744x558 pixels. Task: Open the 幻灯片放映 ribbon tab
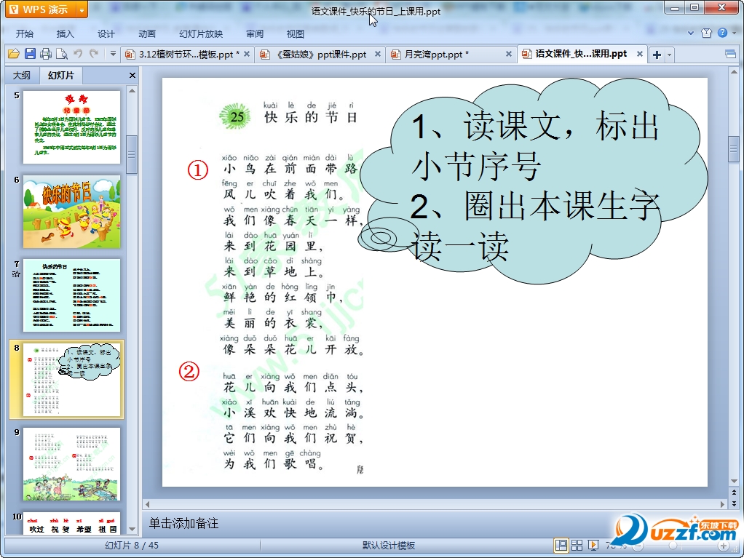[201, 33]
